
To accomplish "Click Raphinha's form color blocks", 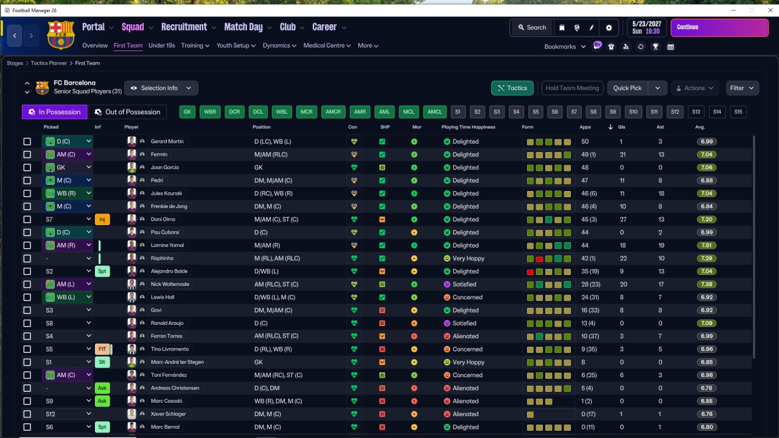I will [x=550, y=259].
